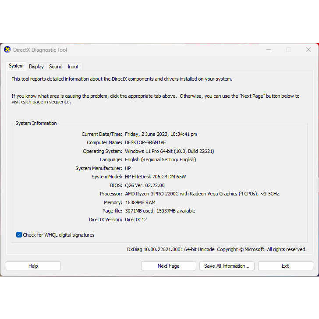Click the Check for WHQL label text
The image size is (319, 319).
[59, 235]
